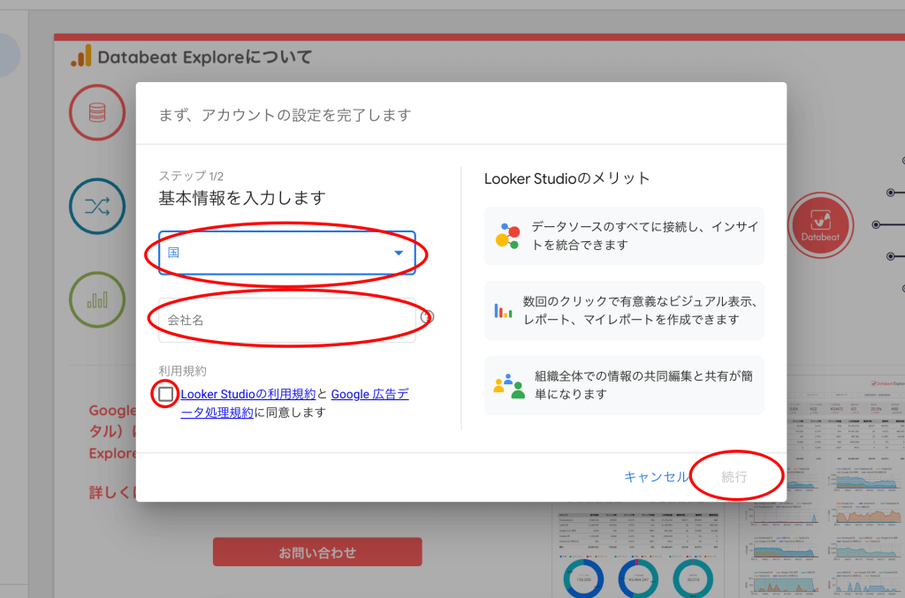The image size is (905, 598).
Task: Click the 続行 continue button
Action: 734,477
